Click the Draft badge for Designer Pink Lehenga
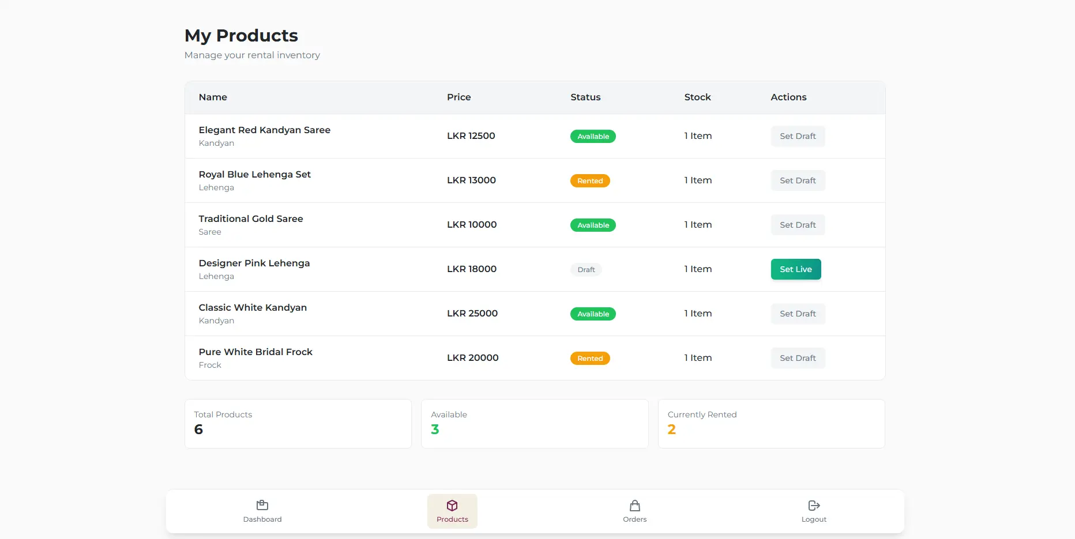The width and height of the screenshot is (1075, 539). 586,270
